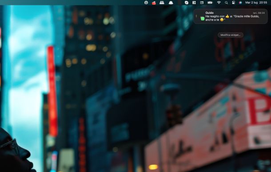Click the WhatsApp icon in the notification
271x172 pixels.
pyautogui.click(x=203, y=19)
